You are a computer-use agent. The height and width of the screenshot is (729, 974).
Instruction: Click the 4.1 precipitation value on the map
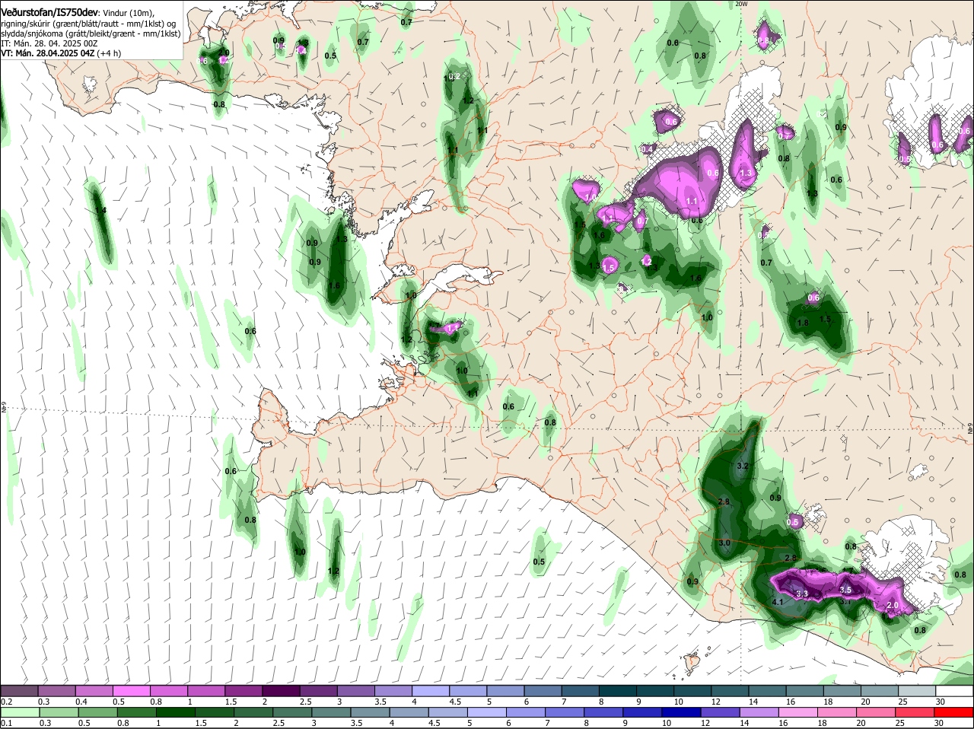pyautogui.click(x=778, y=602)
